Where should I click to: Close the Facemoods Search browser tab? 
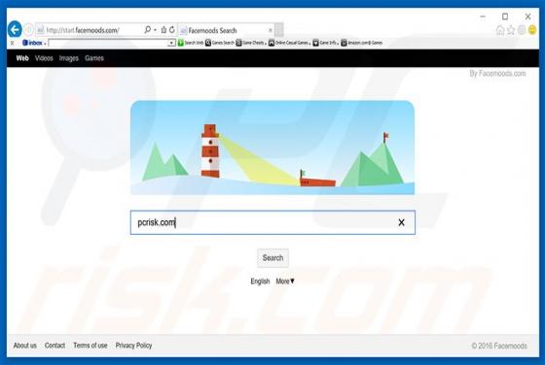pyautogui.click(x=271, y=30)
